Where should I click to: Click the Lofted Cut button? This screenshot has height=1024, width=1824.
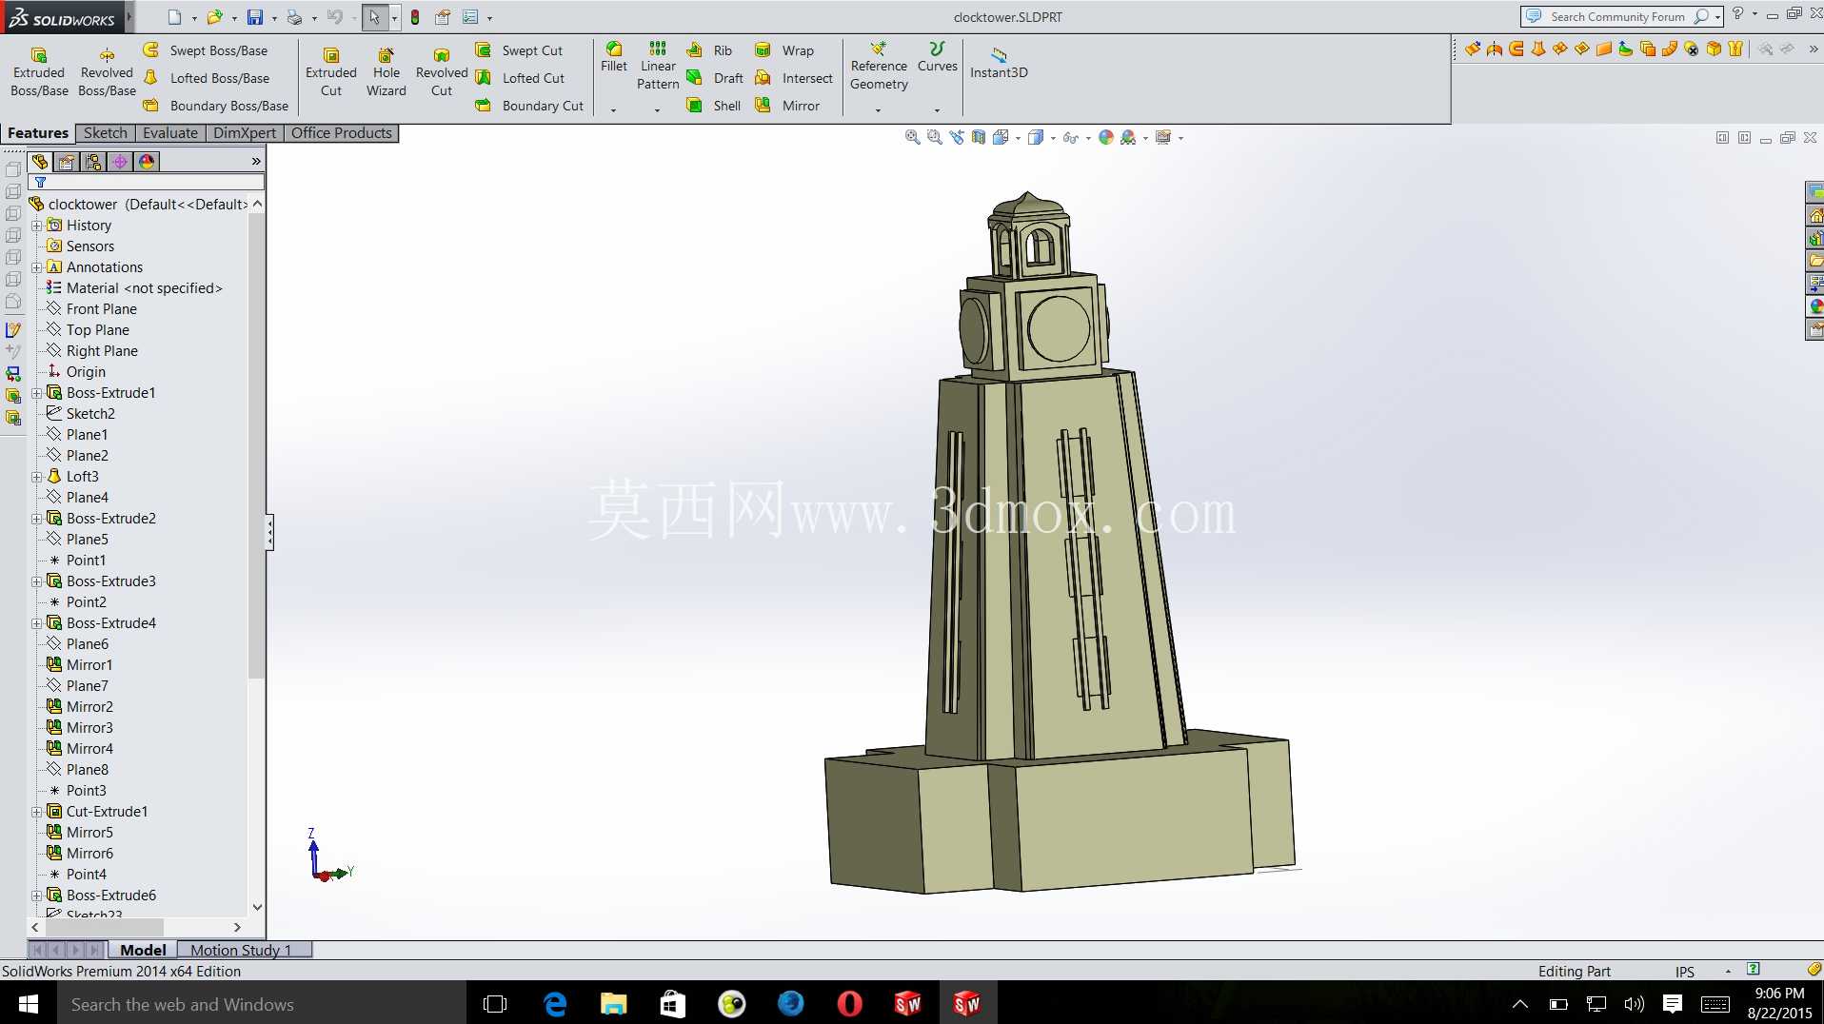click(x=520, y=78)
